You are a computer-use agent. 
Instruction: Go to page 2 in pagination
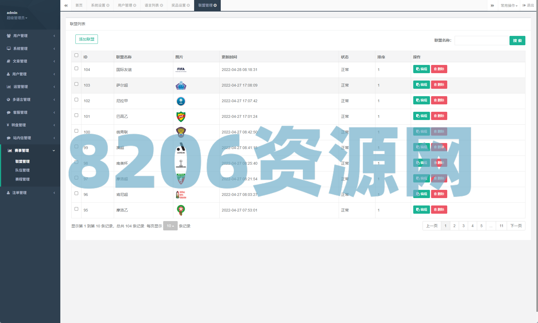[454, 226]
